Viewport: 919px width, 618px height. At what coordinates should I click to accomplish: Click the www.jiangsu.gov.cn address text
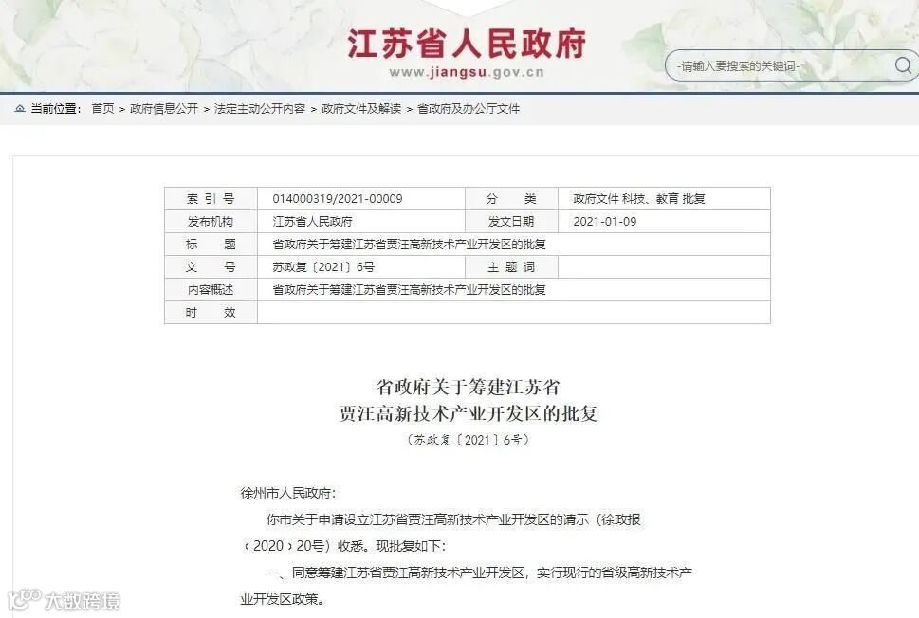pyautogui.click(x=467, y=73)
